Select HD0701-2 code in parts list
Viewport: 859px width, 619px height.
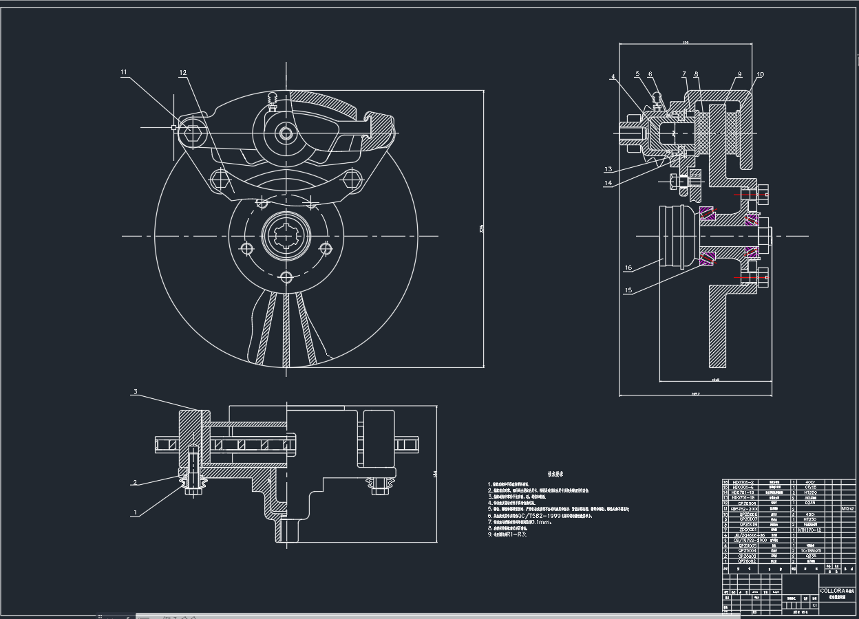tap(743, 482)
